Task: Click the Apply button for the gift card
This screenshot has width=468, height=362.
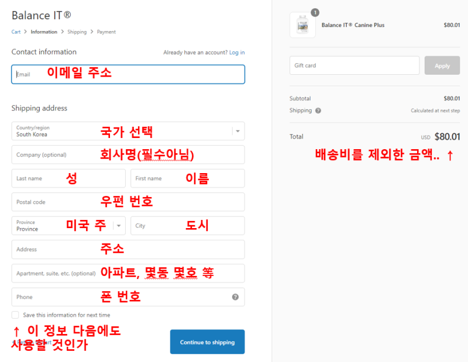Action: click(x=442, y=65)
